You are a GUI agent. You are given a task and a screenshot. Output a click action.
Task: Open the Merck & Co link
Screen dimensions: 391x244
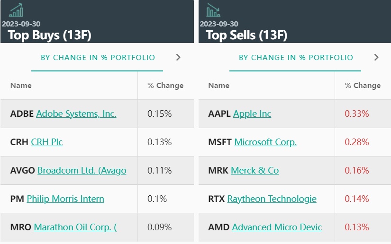coord(255,170)
